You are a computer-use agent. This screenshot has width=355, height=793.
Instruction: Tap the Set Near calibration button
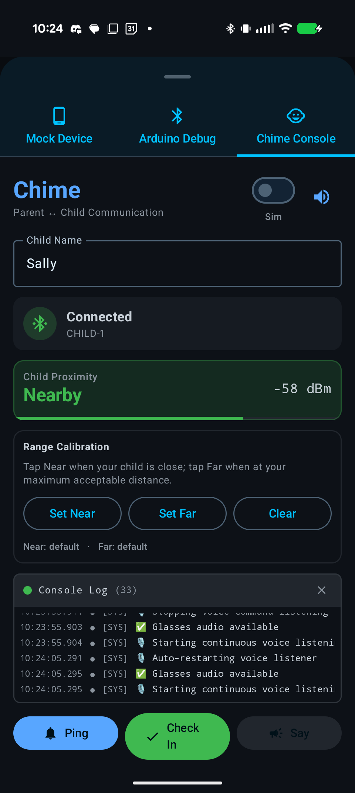coord(72,513)
